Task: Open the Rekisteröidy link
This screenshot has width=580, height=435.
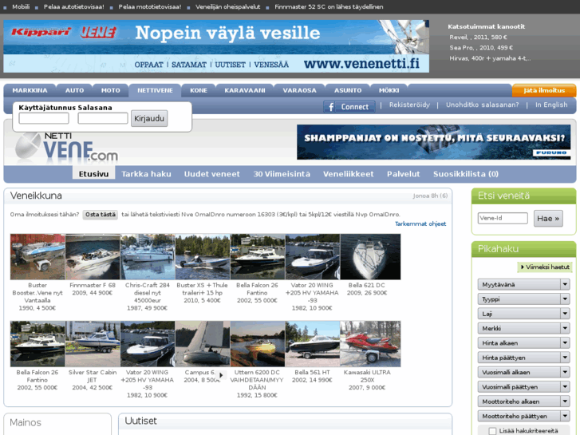Action: click(x=409, y=105)
